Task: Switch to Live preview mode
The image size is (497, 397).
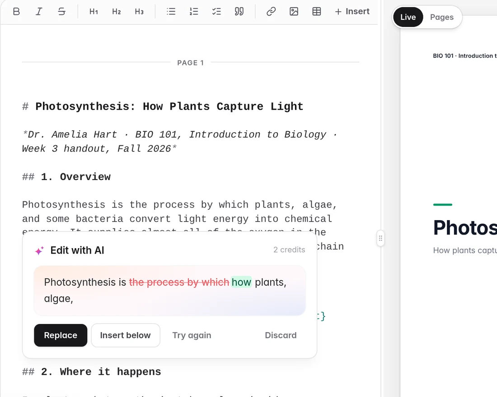Action: click(408, 17)
